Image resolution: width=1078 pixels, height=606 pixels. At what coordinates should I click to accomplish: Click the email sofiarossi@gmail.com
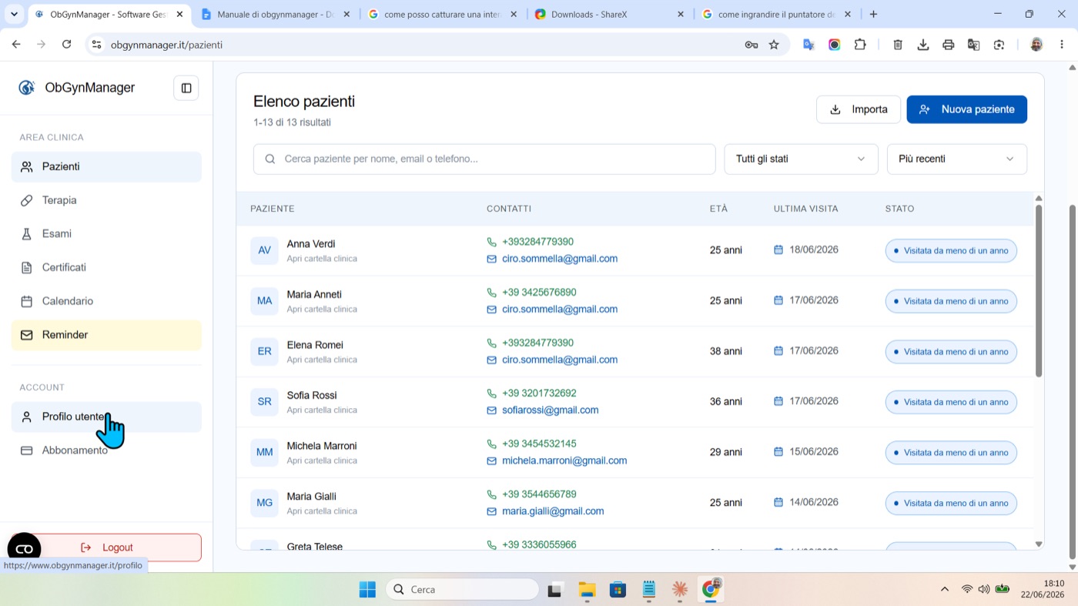550,410
